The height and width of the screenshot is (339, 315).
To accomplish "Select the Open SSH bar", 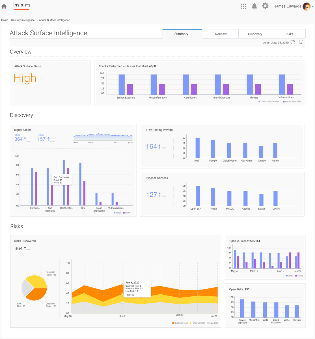I will pos(198,196).
